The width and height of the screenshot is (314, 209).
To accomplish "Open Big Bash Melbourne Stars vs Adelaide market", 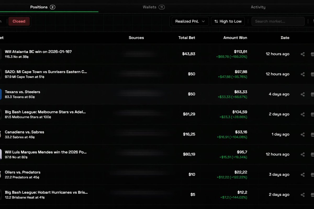I will (x=45, y=112).
